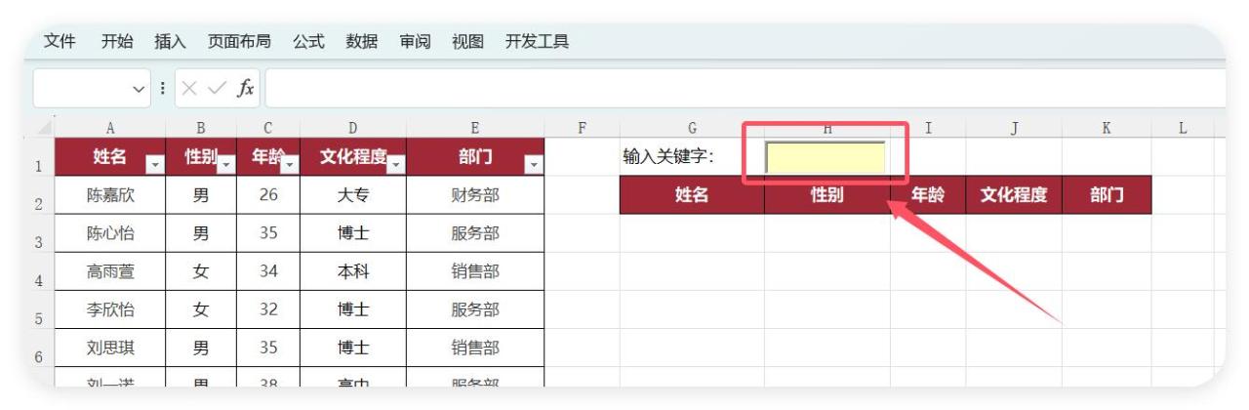Select column G header
Viewport: 1249px width, 410px height.
coord(692,128)
